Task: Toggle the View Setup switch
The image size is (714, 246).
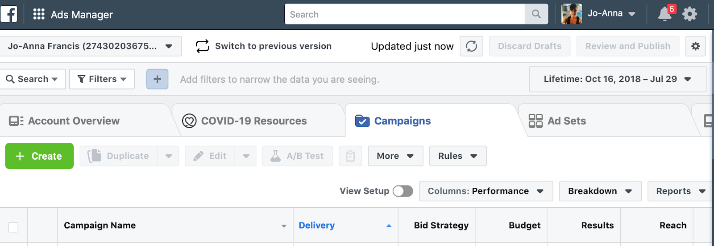Action: click(x=403, y=191)
